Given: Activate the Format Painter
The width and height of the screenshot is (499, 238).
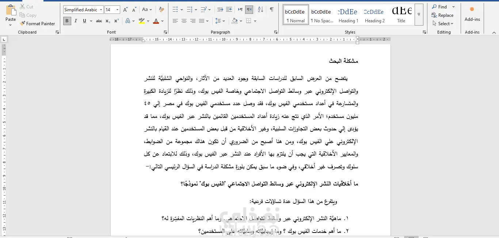Looking at the screenshot, I should tap(37, 23).
